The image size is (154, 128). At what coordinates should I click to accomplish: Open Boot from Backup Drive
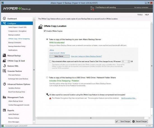17,92
